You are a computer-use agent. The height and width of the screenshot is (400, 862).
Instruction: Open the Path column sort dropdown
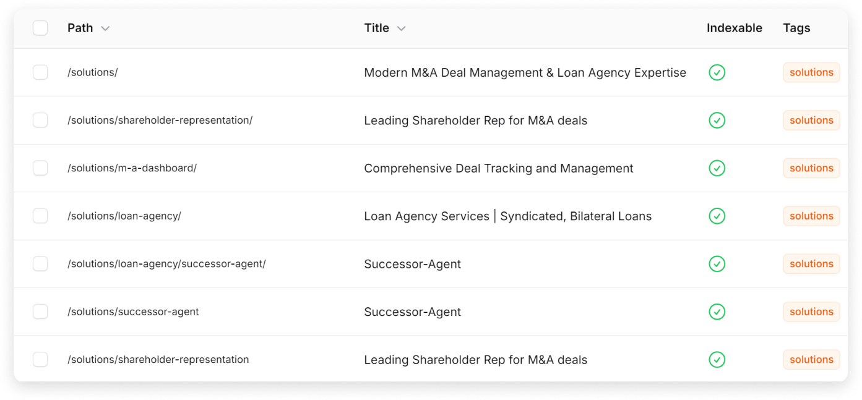[x=105, y=28]
